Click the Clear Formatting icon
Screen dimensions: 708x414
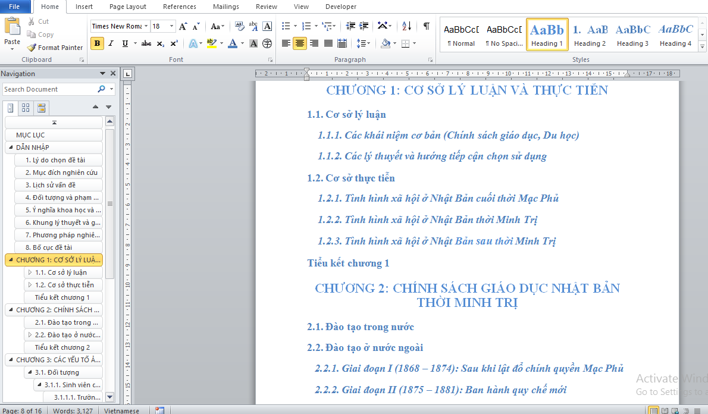(239, 26)
